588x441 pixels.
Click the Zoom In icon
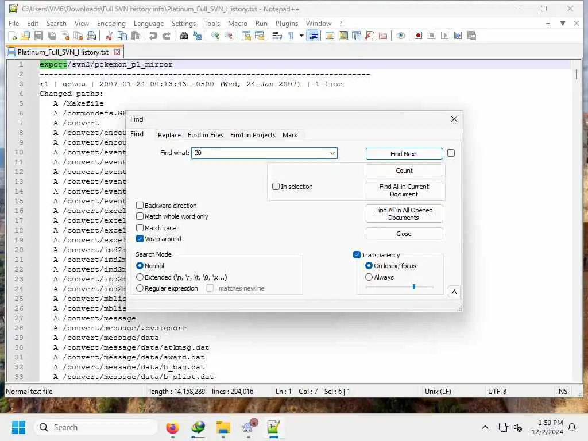pos(215,36)
